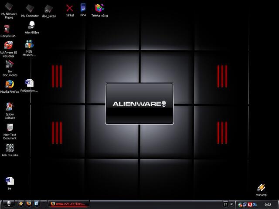
Task: Select the Hr Word document icon
Action: (10, 183)
